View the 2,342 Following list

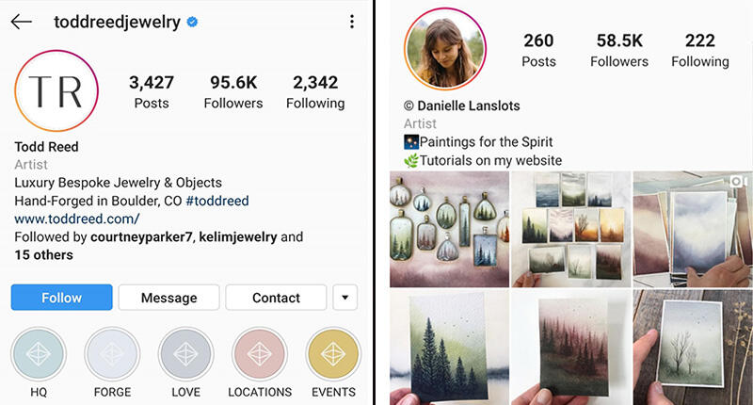[x=315, y=91]
